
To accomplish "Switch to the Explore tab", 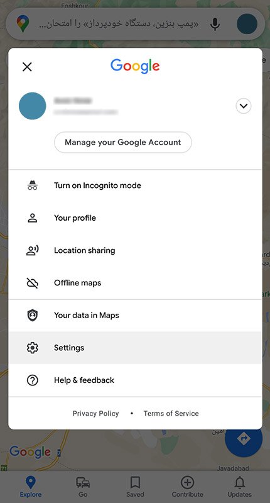I will click(x=31, y=487).
